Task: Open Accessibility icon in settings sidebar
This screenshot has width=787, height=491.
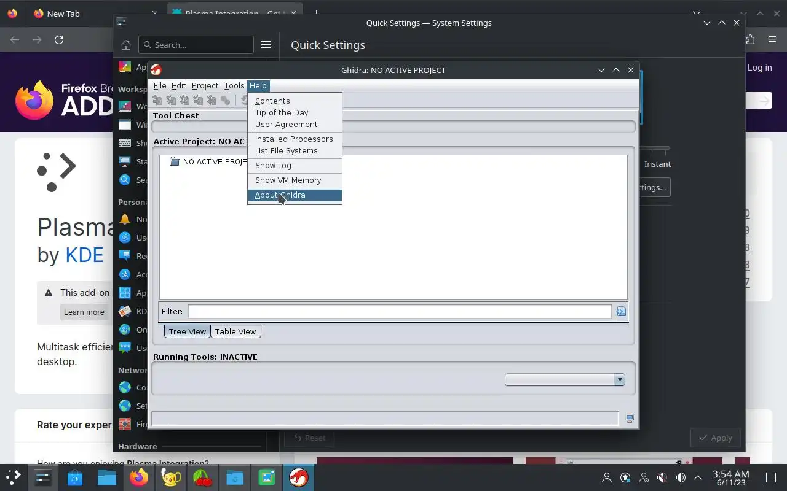Action: point(125,274)
